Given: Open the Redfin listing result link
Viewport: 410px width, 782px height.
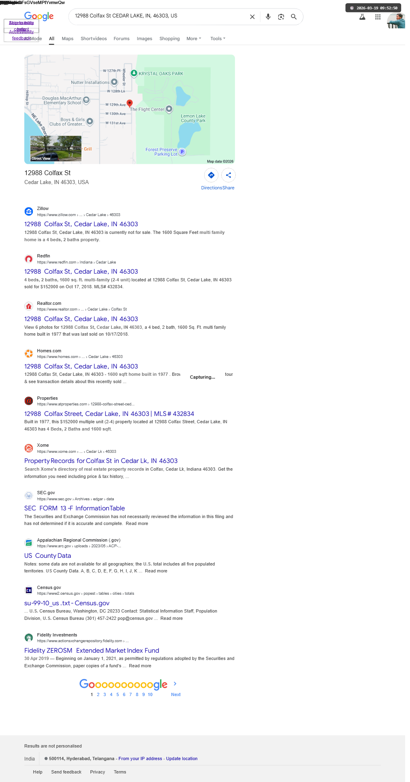Looking at the screenshot, I should tap(81, 272).
